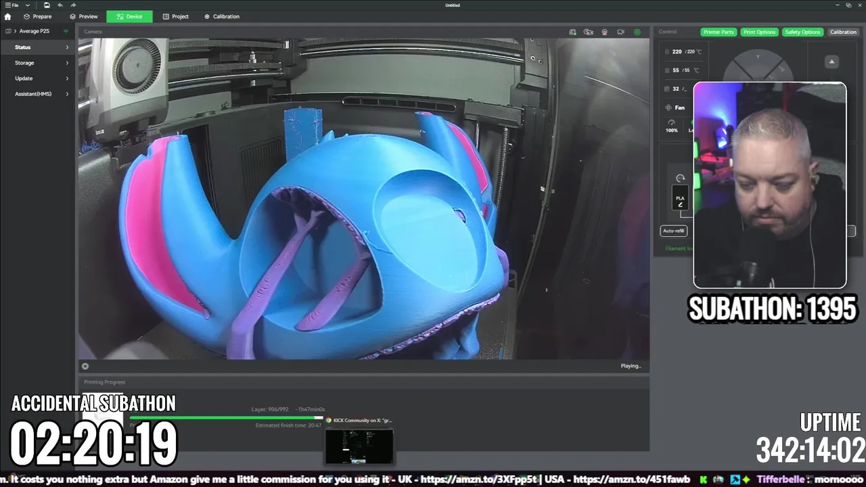Go to the Home screen icon
866x487 pixels.
tap(7, 16)
